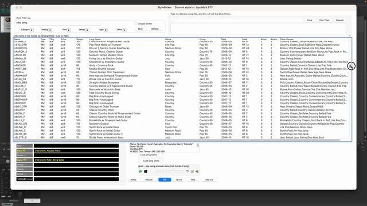This screenshot has width=367, height=206.
Task: Click the familiar song title input field
Action: click(237, 21)
